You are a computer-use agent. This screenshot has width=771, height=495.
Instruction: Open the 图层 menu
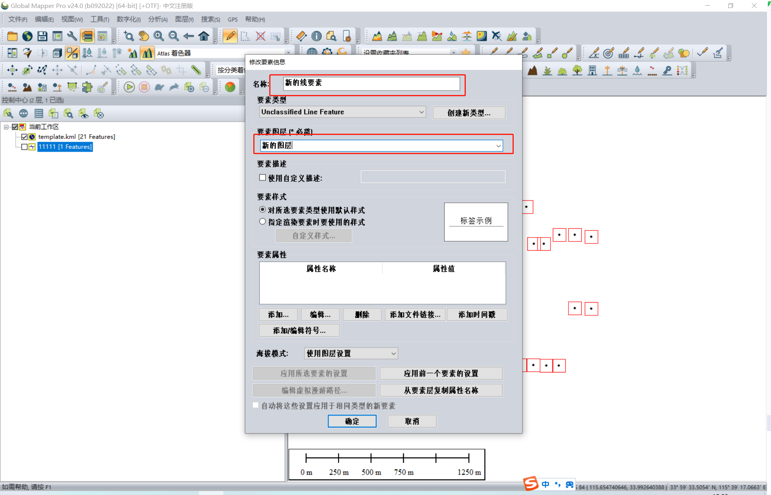(x=184, y=19)
